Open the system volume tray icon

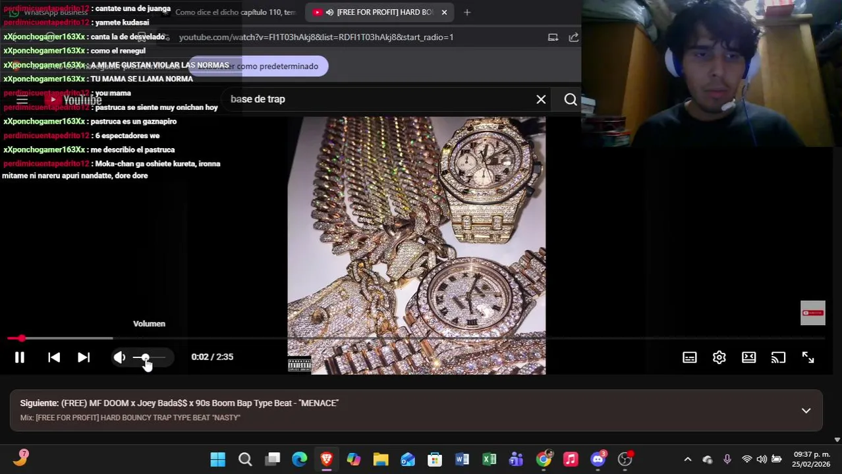(x=762, y=460)
